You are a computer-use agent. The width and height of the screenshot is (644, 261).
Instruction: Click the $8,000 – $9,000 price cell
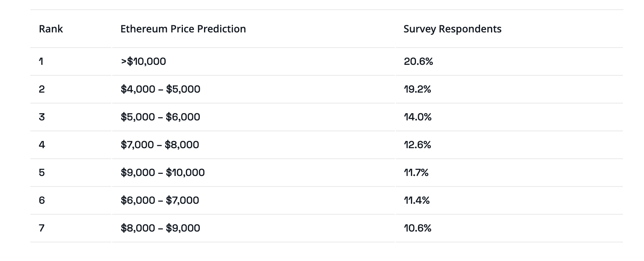pos(160,228)
